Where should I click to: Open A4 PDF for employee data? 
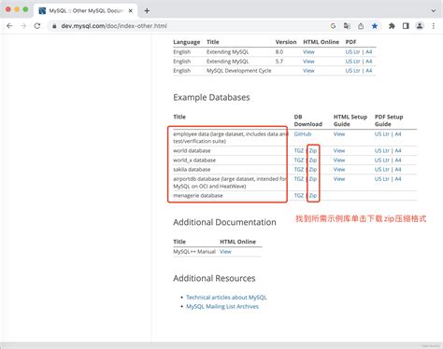(398, 134)
